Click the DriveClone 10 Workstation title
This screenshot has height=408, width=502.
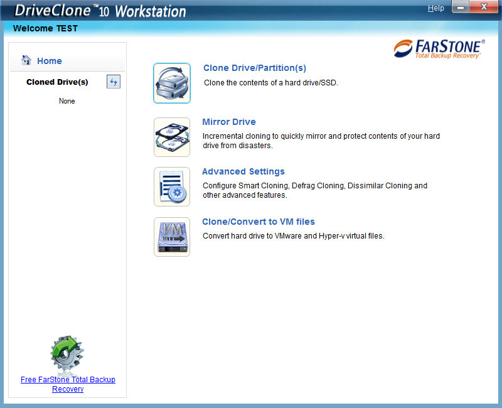tap(100, 11)
